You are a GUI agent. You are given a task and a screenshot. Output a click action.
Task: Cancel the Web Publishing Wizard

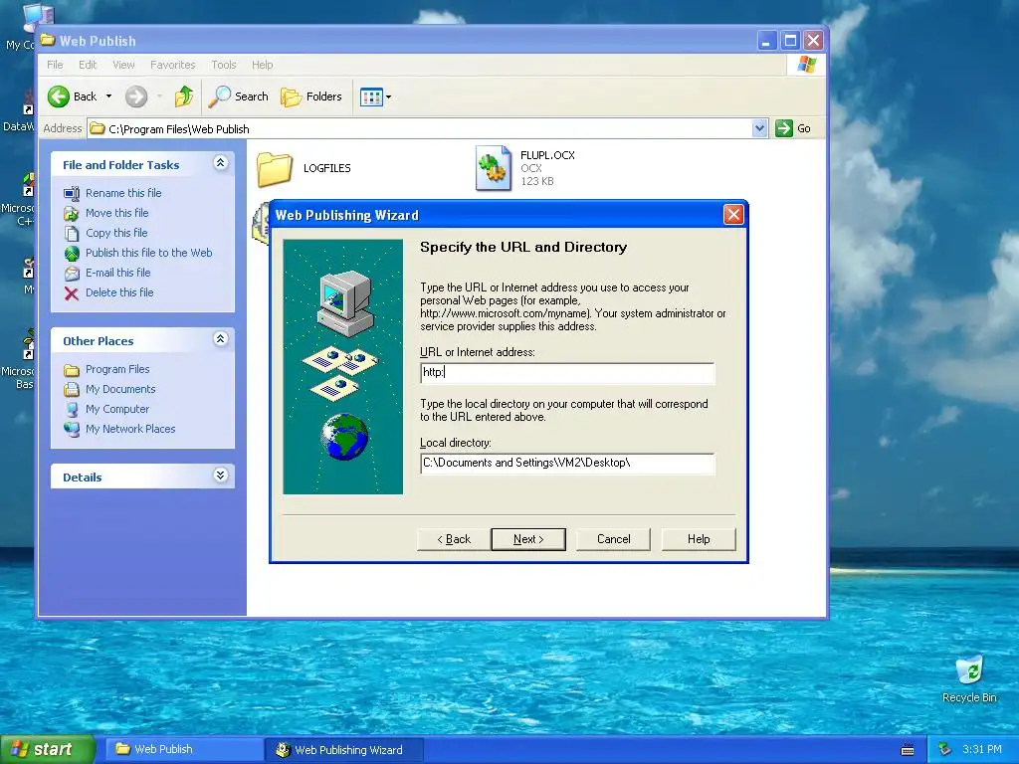(613, 539)
